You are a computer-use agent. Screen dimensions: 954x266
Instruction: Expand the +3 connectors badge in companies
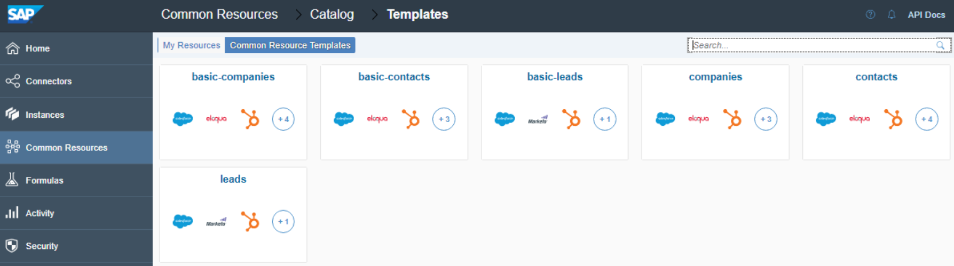point(766,119)
